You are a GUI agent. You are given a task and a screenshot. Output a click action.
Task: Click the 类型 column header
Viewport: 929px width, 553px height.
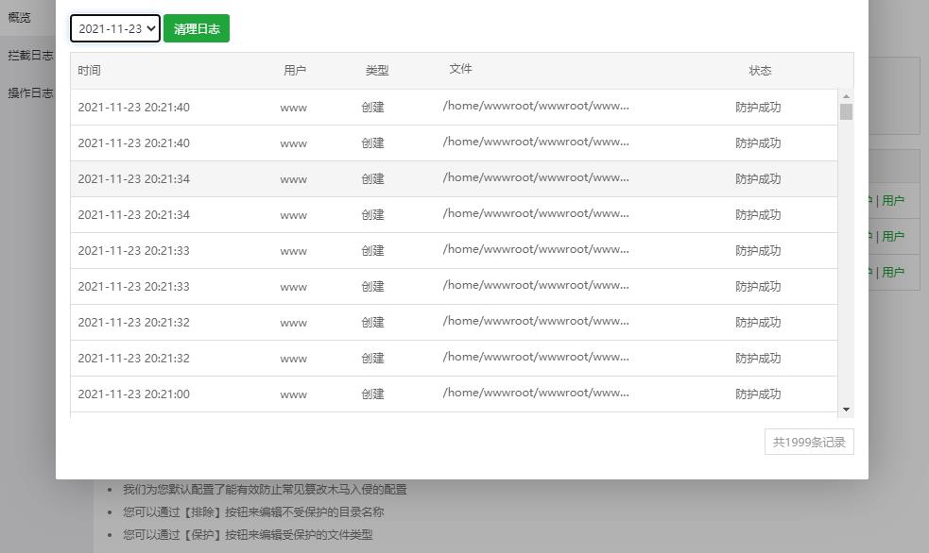click(377, 71)
